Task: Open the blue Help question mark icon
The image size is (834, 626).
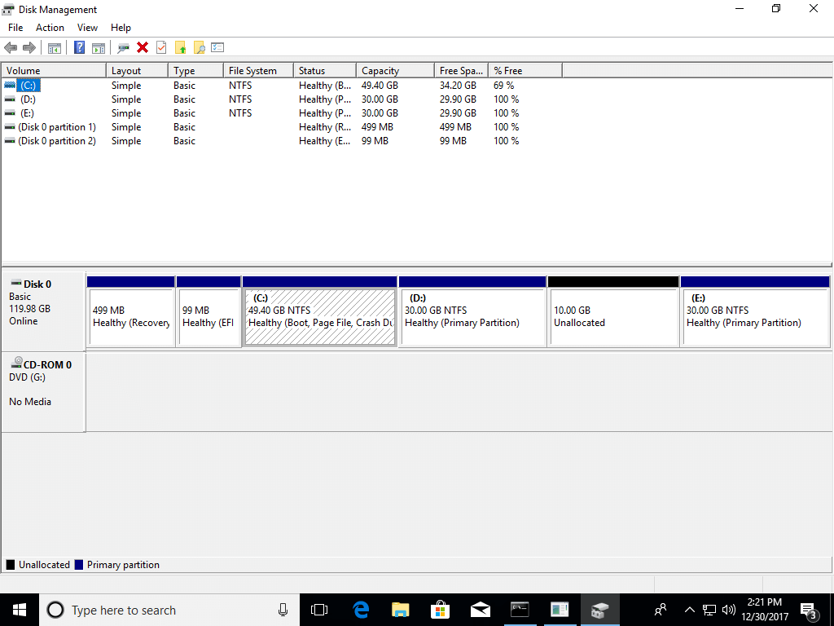Action: coord(79,48)
